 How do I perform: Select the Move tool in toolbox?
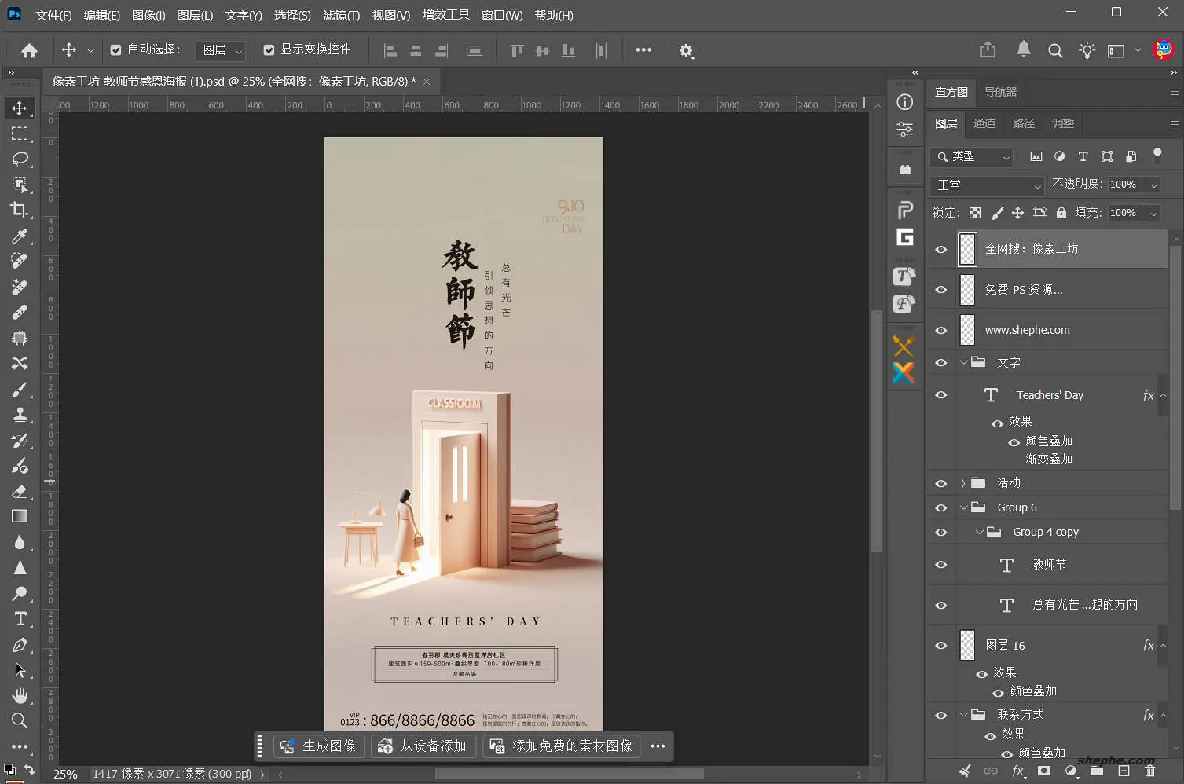(20, 108)
